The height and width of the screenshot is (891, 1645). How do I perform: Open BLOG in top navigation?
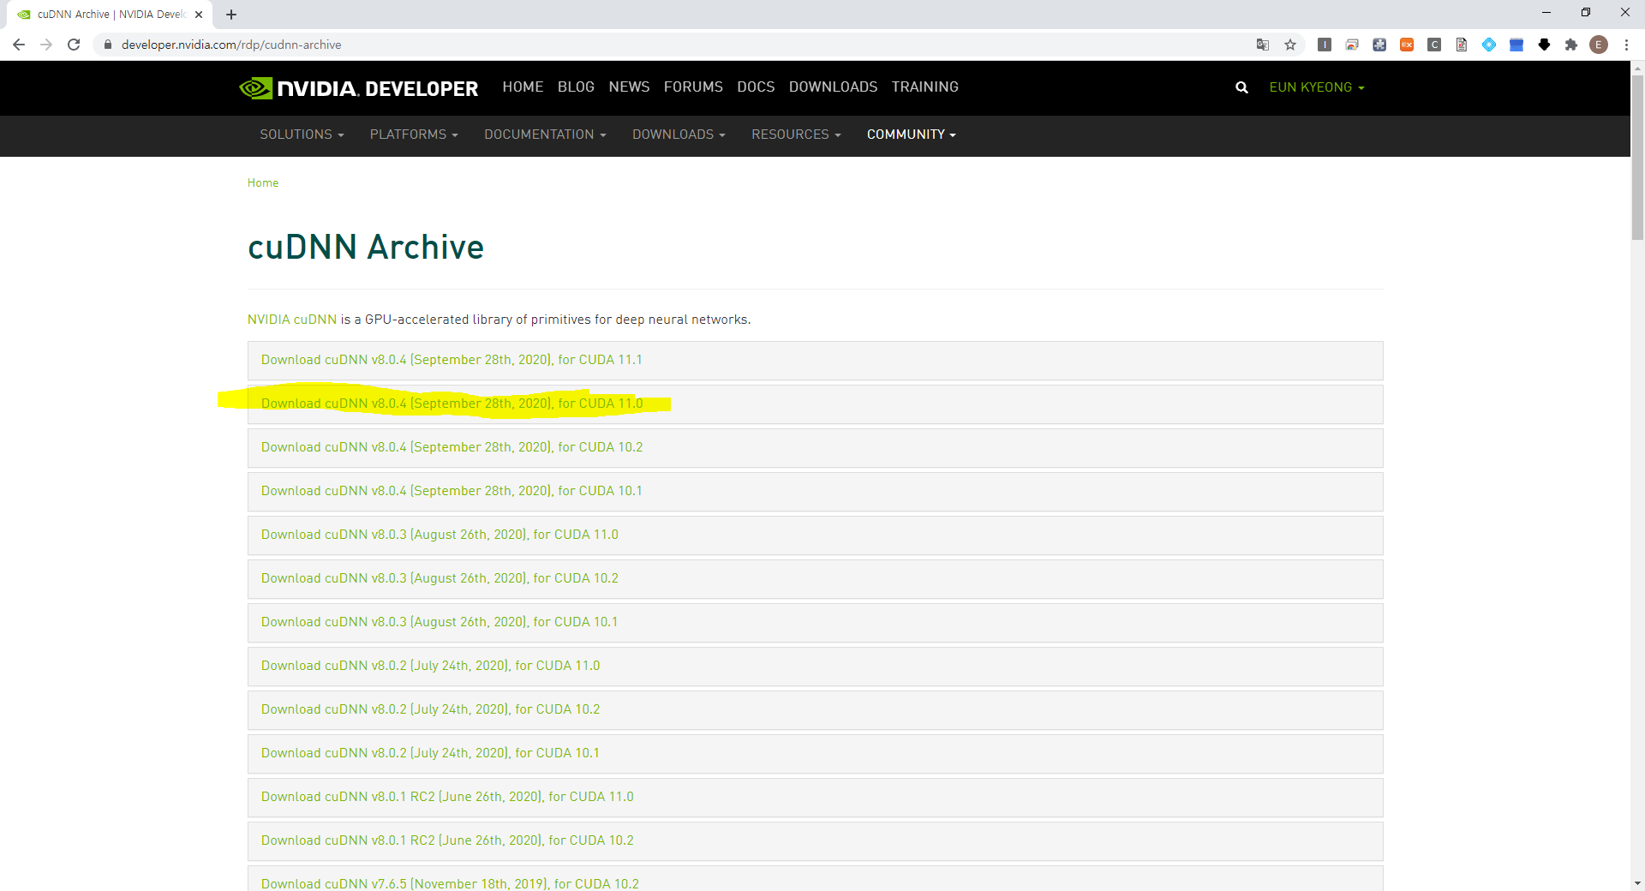point(576,87)
